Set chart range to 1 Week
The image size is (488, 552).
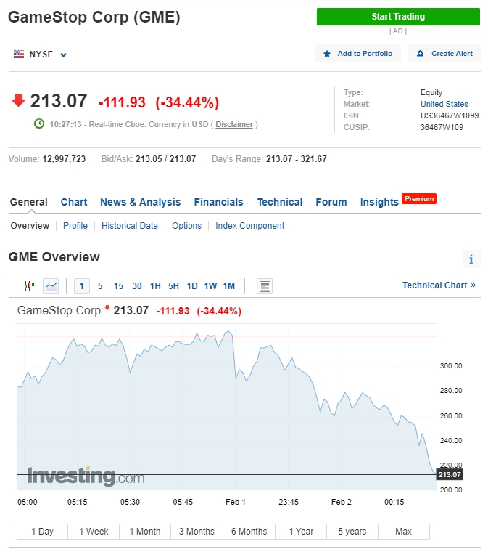click(94, 531)
